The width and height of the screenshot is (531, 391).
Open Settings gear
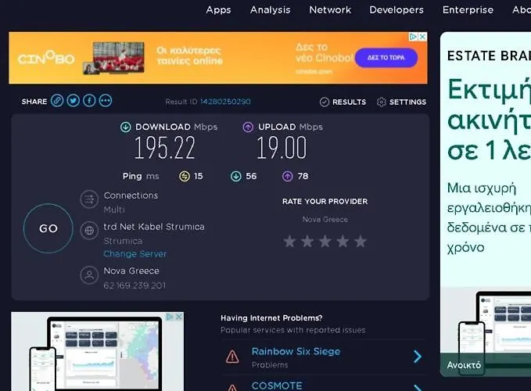(401, 102)
